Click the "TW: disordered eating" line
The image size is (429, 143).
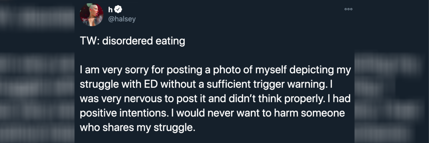click(x=132, y=42)
